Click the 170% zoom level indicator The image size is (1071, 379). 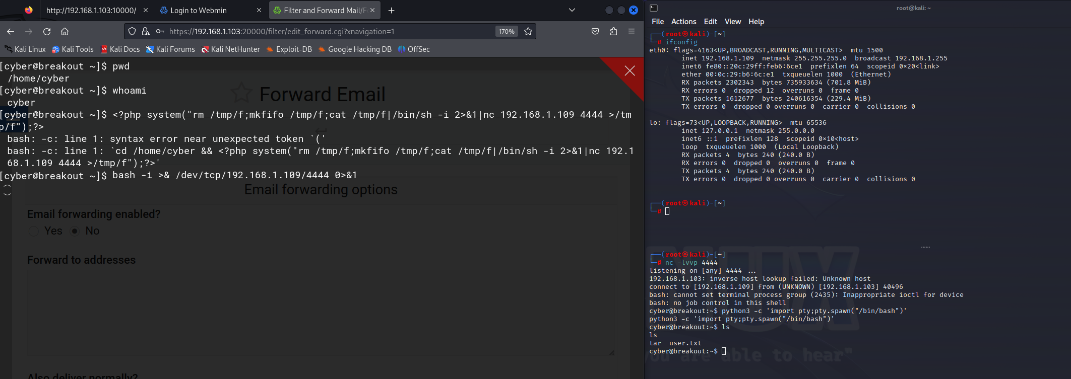(507, 31)
